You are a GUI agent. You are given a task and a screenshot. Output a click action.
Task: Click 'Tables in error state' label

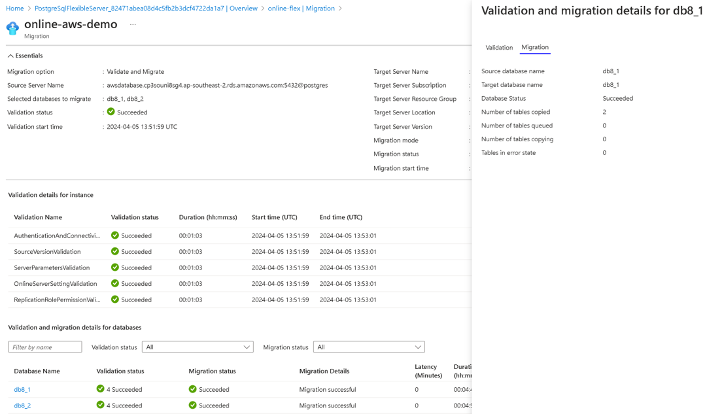(508, 153)
